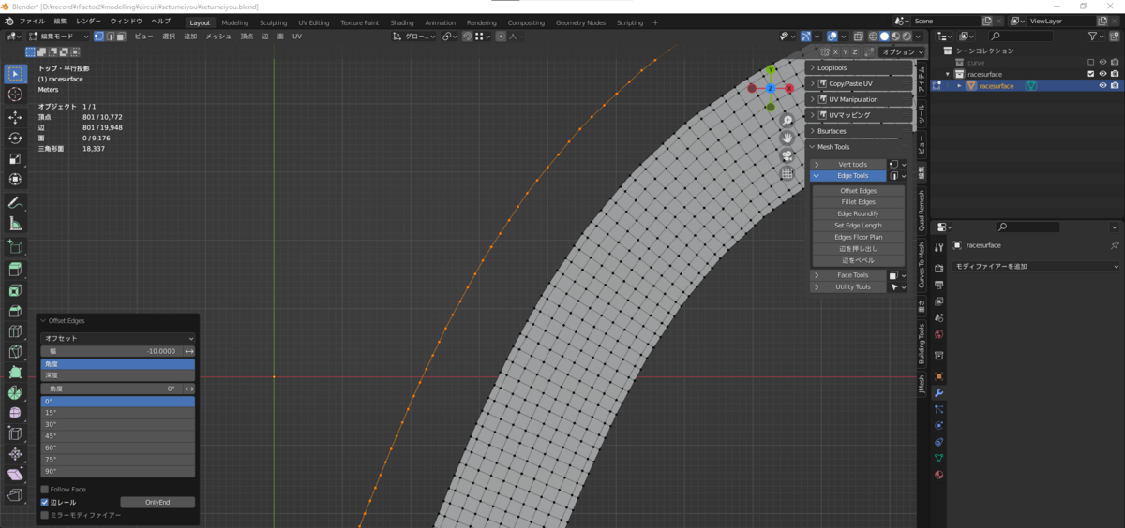This screenshot has width=1125, height=528.
Task: Open the レンダー menu
Action: (88, 21)
